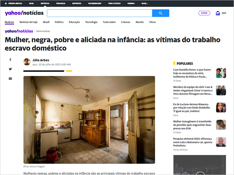Click the magnifier search button
The height and width of the screenshot is (175, 234).
[x=161, y=13]
